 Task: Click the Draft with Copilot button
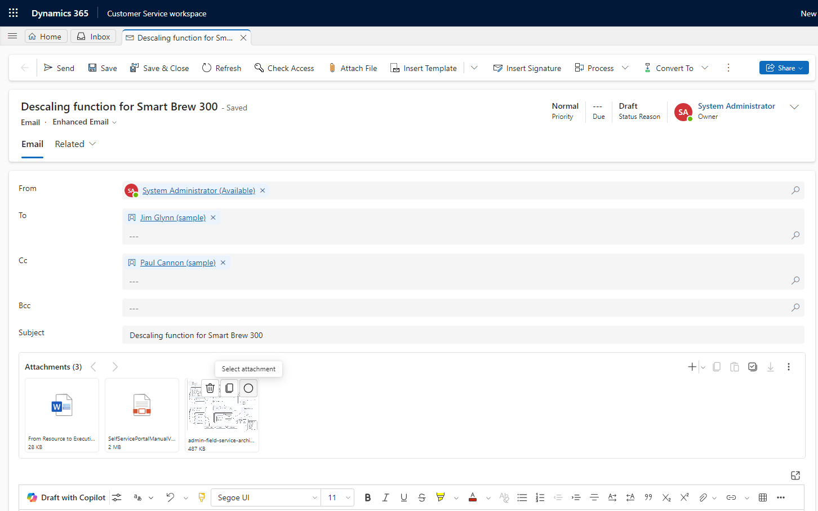[66, 497]
